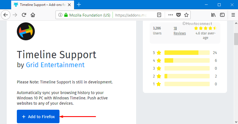
Task: Click the Timeline Support add-on logo
Action: point(26,31)
